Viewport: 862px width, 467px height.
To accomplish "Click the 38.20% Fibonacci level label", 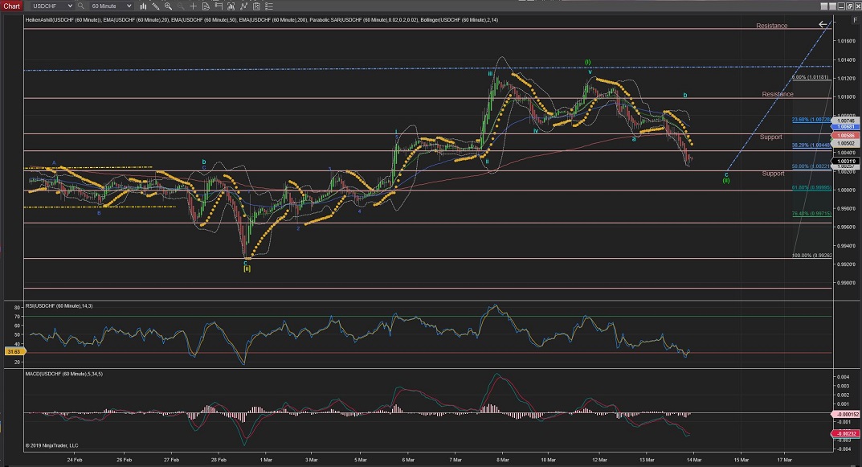I will [811, 145].
